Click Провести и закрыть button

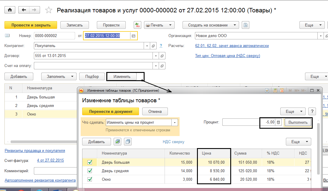point(31,25)
